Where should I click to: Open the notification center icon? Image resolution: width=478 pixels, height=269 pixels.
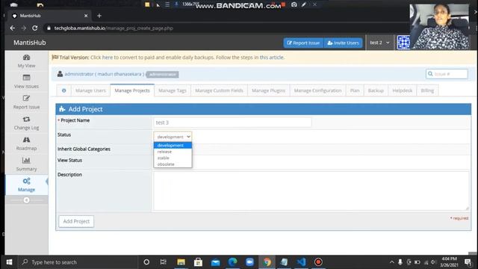pyautogui.click(x=468, y=262)
